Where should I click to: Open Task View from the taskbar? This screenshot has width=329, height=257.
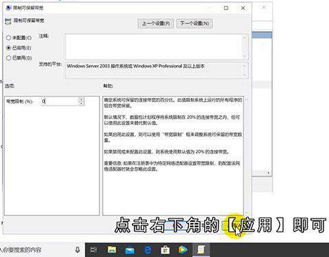(94, 250)
